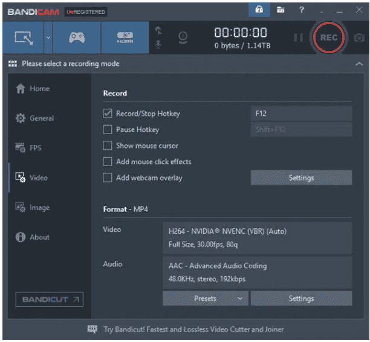Viewport: 370px width, 342px height.
Task: Click the BANDICUT link button
Action: 50,300
